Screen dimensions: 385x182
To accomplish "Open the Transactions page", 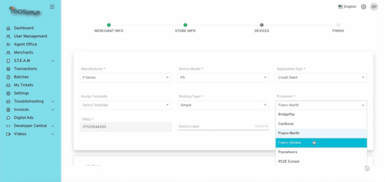I will [x=25, y=68].
